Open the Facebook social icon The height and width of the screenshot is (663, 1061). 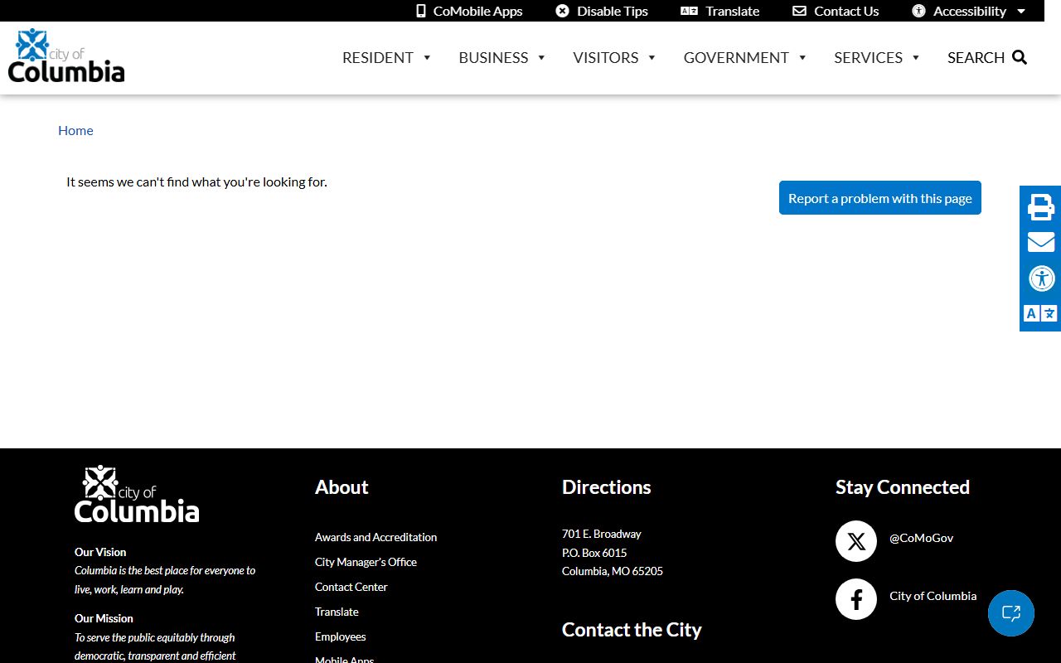pos(856,599)
